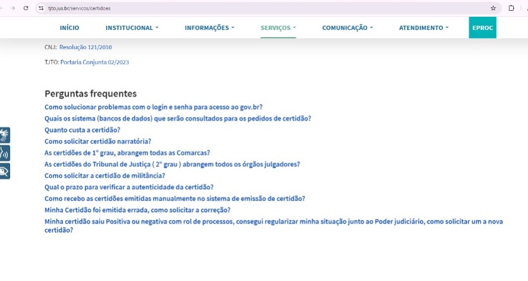Screen dimensions: 528x281
Task: Expand the 'Quanto custa a certidão?' question
Action: [x=83, y=130]
